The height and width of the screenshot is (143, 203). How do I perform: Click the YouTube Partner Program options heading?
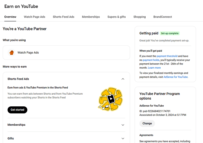click(159, 96)
